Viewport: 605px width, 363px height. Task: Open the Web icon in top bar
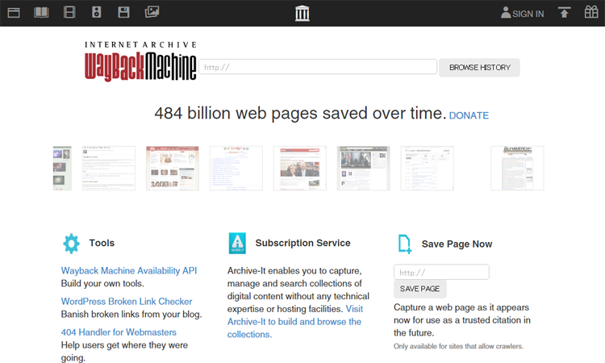coord(14,13)
